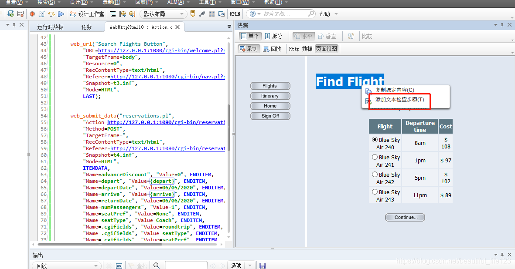Open the 回放(P) menu
Screen dimensions: 515x269
(144, 2)
